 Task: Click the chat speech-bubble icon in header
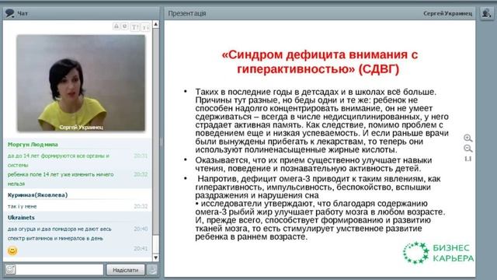click(10, 13)
